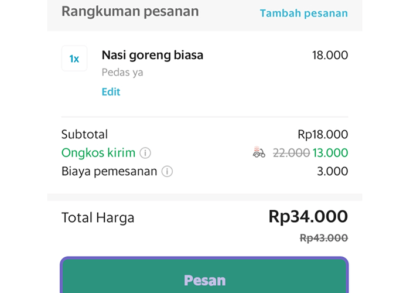The image size is (410, 293).
Task: Tap the delivery motorbike icon
Action: click(x=259, y=152)
